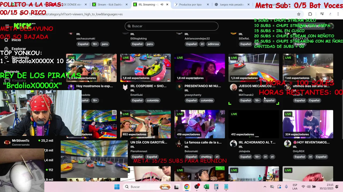This screenshot has width=343, height=192.
Task: Click OnlyRGX channel avatar
Action: coord(288,143)
